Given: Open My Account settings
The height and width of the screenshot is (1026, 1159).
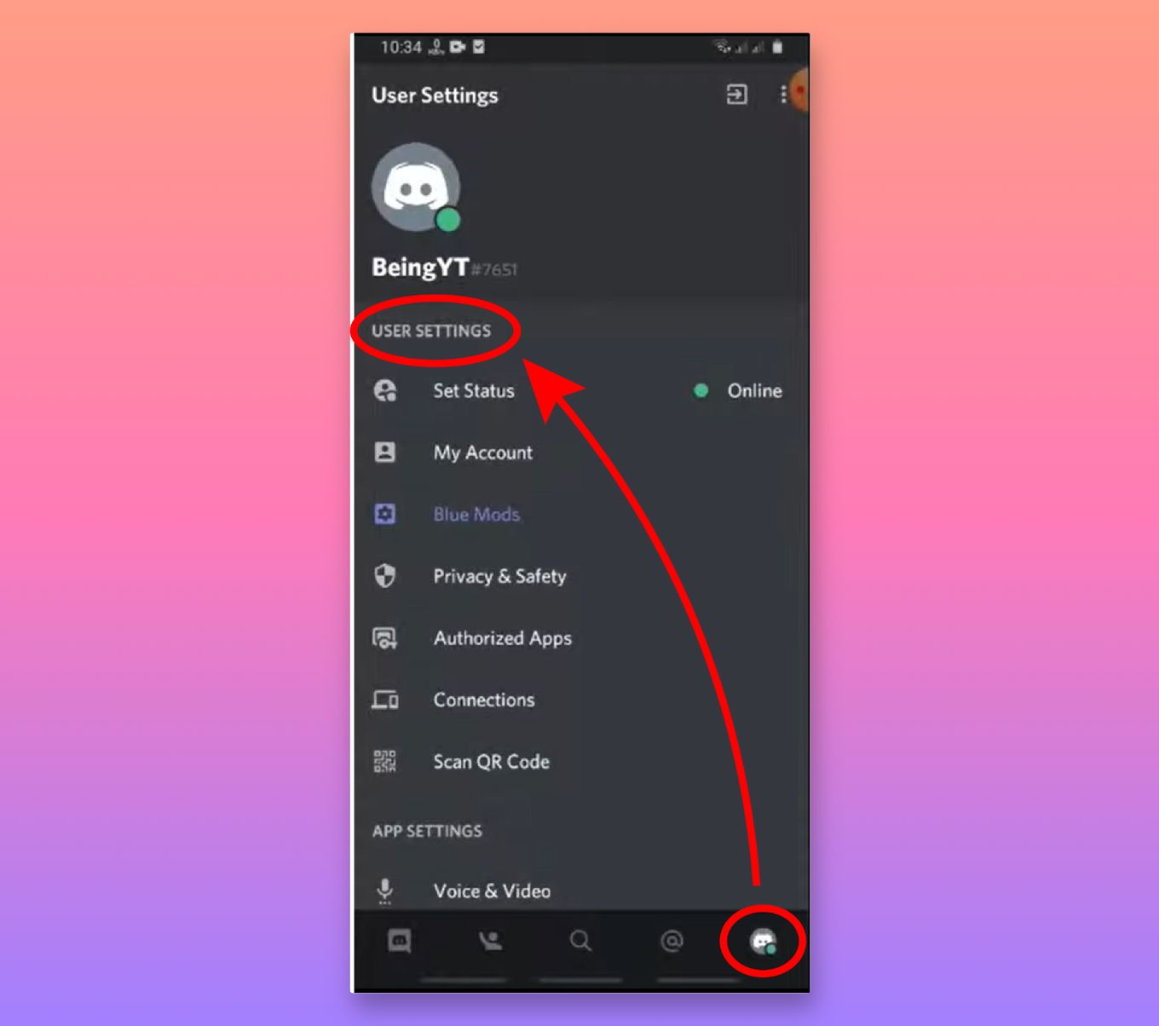Looking at the screenshot, I should 483,452.
